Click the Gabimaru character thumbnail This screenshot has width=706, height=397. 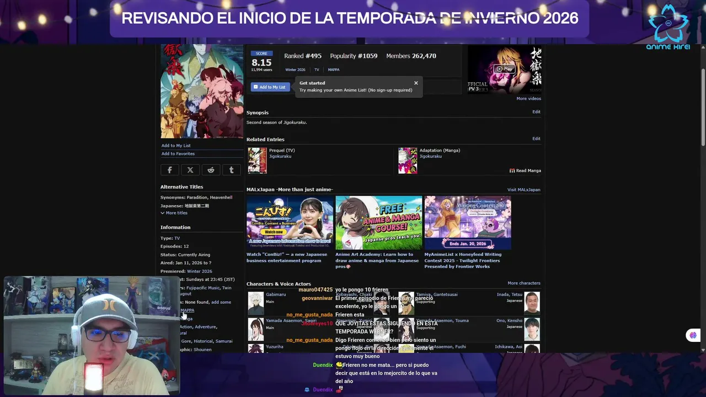pyautogui.click(x=255, y=303)
